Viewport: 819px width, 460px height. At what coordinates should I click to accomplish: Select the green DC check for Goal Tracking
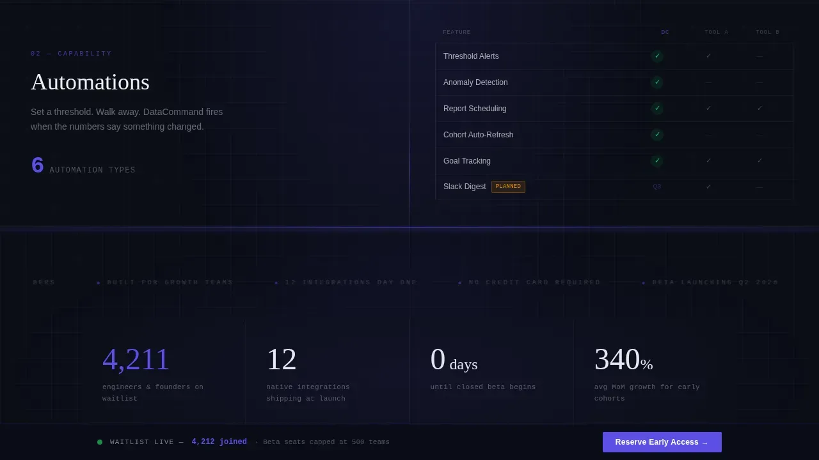coord(657,161)
